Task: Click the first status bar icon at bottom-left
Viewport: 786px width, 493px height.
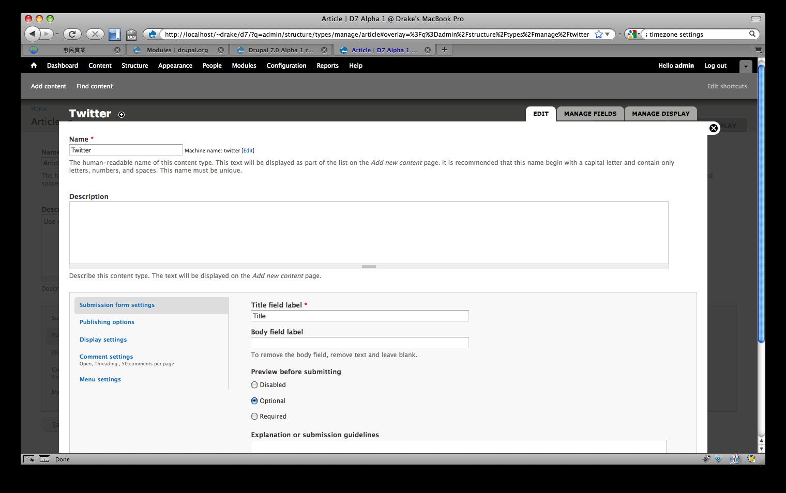Action: [x=29, y=459]
